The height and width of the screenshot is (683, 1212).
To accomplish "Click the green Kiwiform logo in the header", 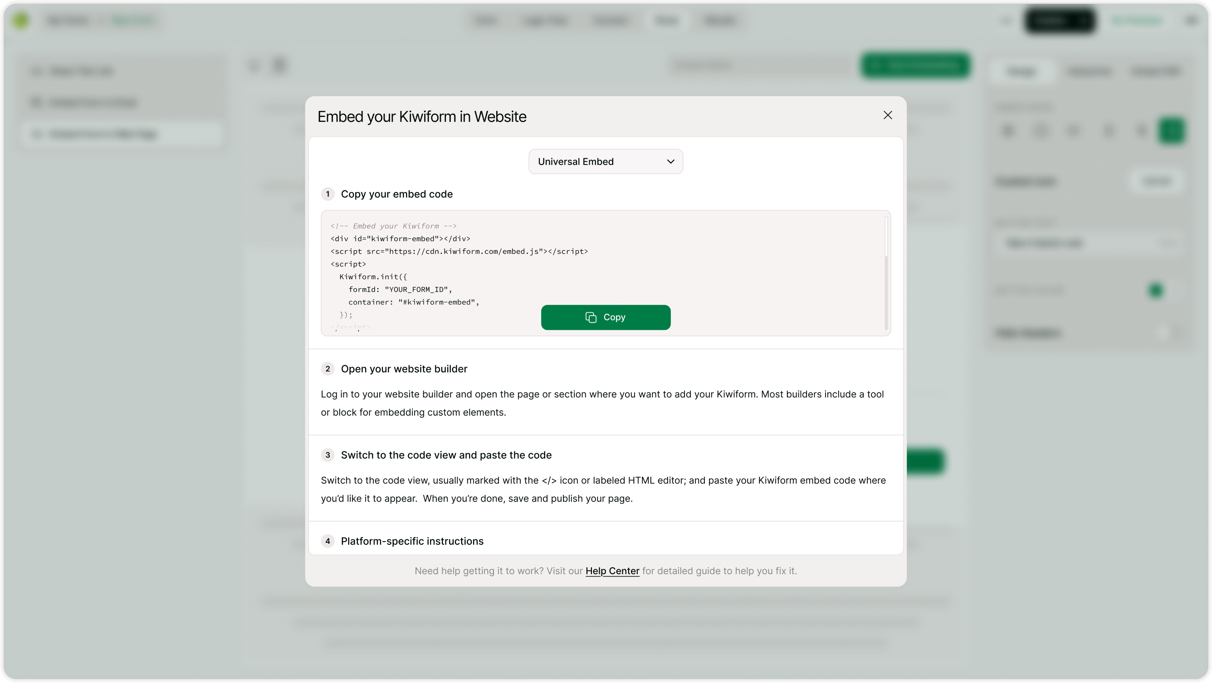I will 21,20.
